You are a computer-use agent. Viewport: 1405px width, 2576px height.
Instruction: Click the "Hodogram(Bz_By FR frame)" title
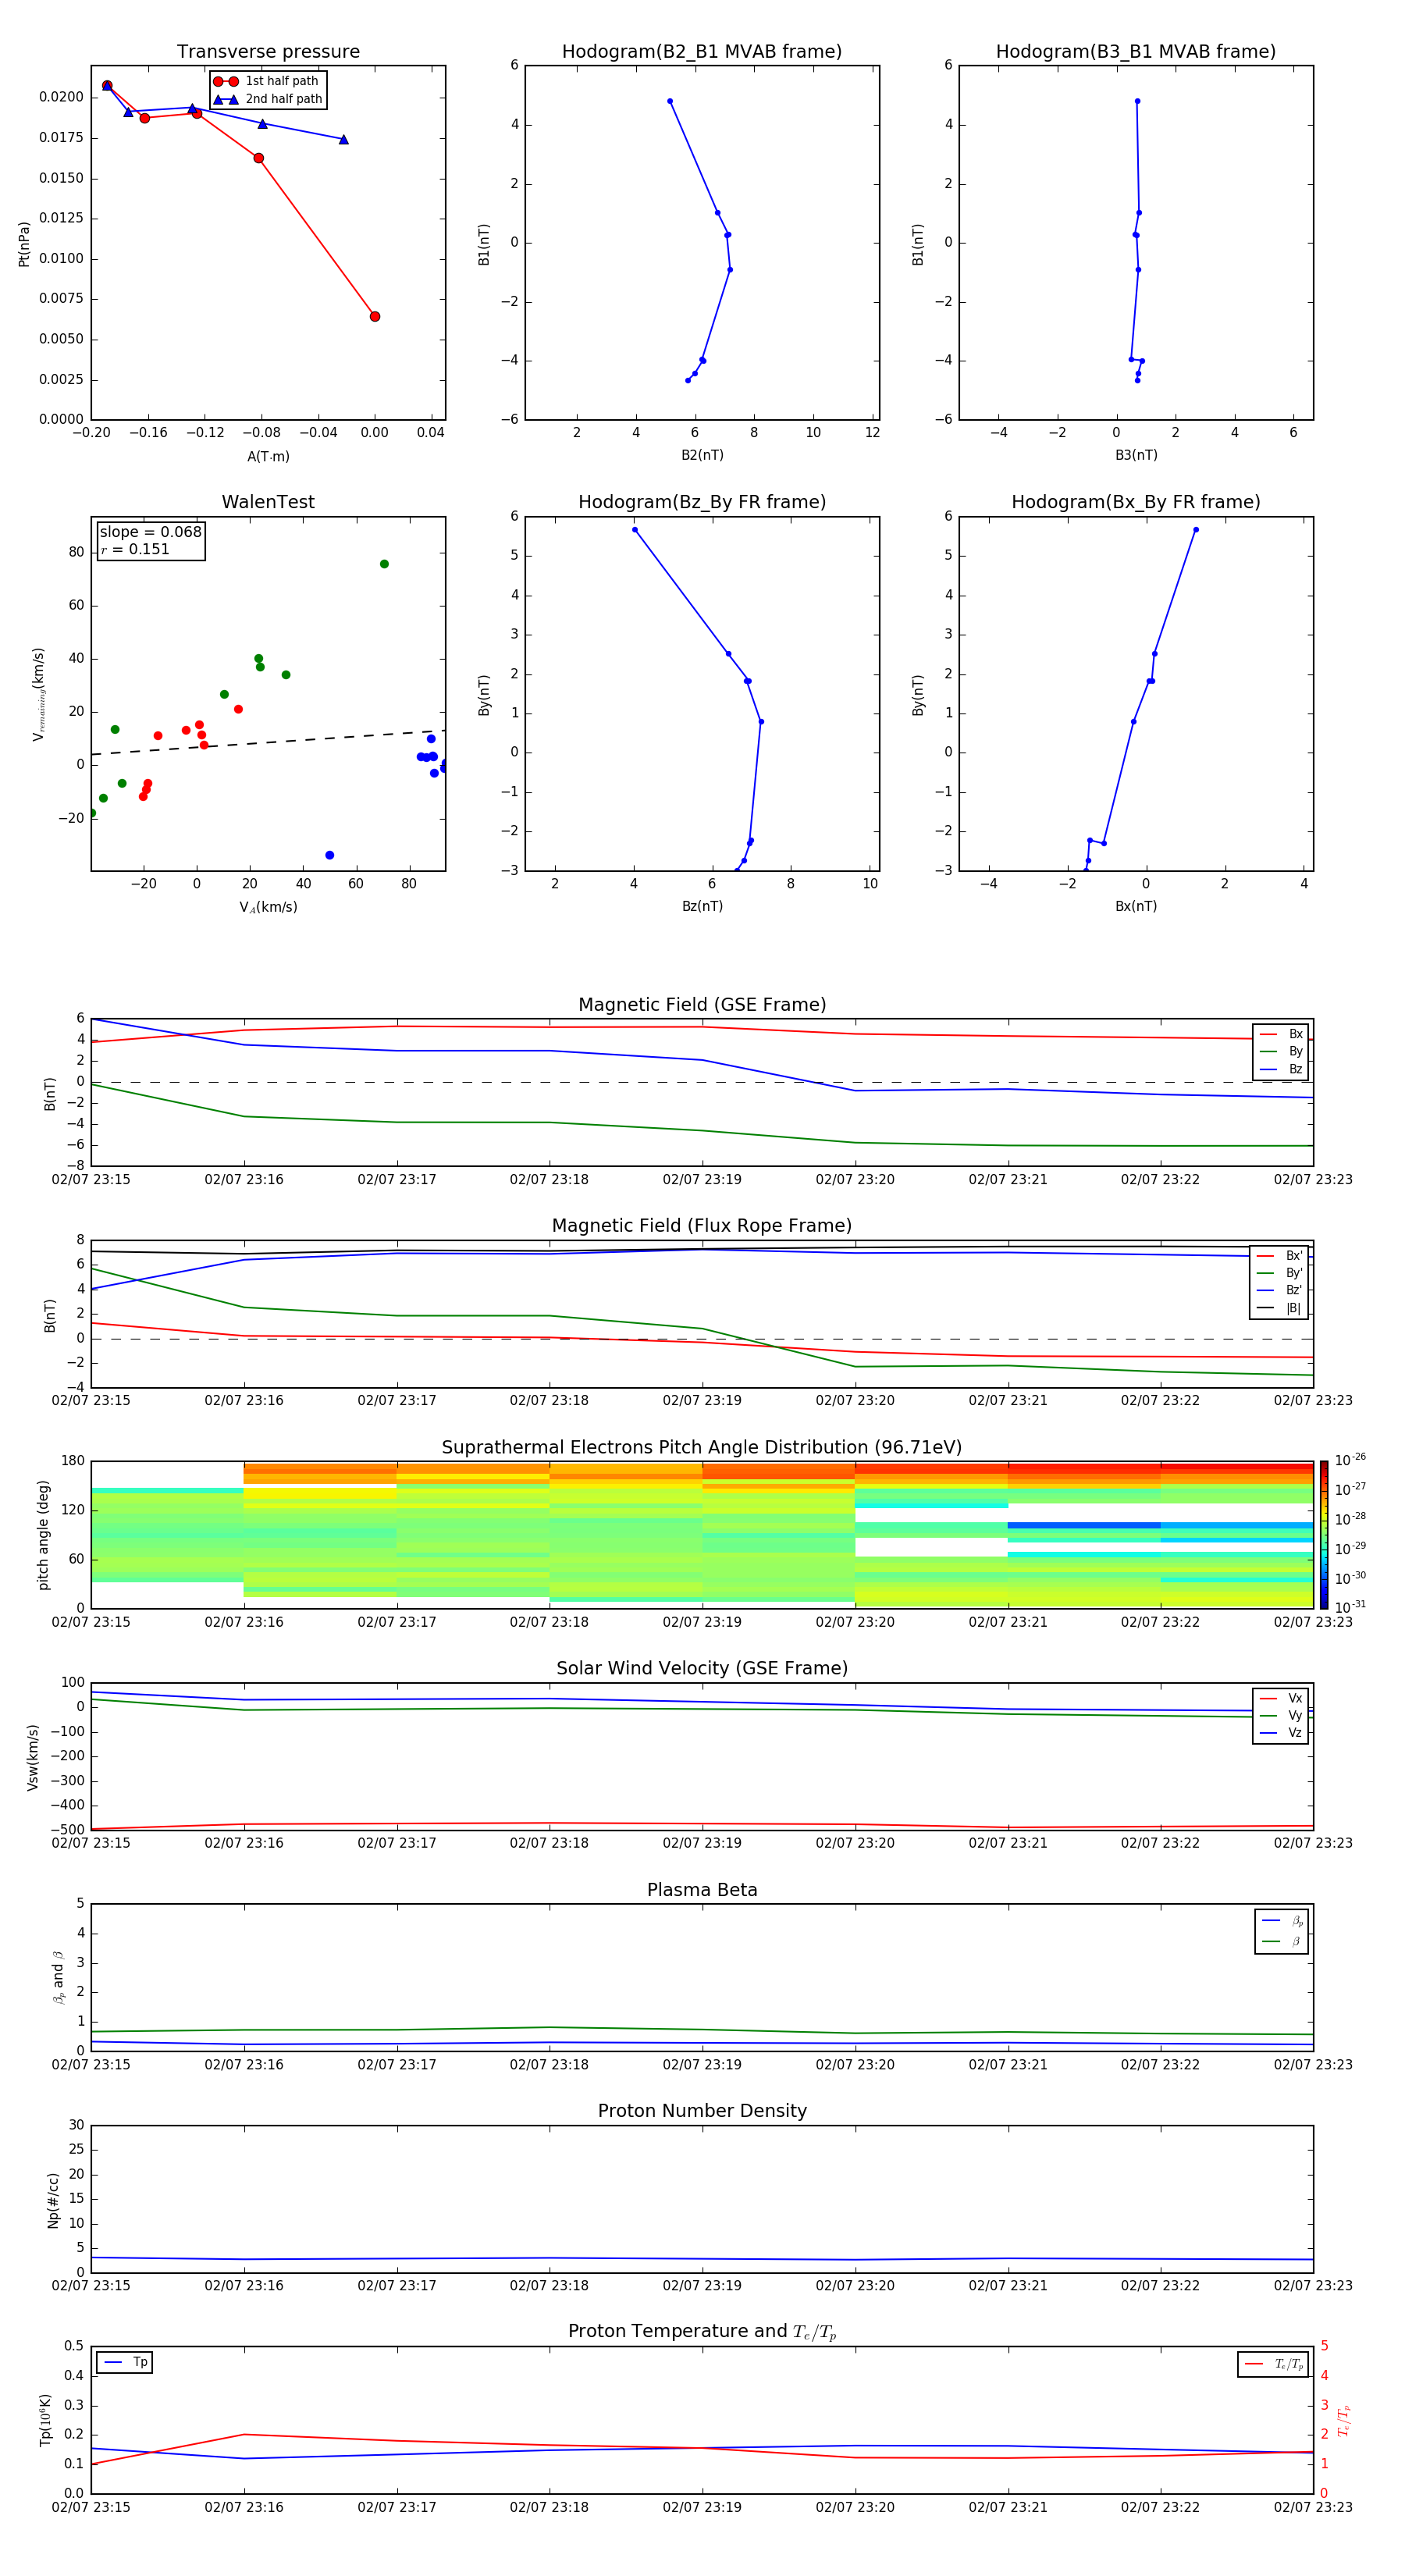pyautogui.click(x=702, y=502)
